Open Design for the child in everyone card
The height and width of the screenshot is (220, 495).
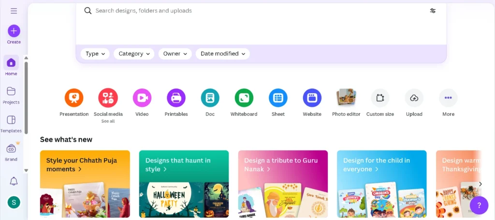pos(382,184)
